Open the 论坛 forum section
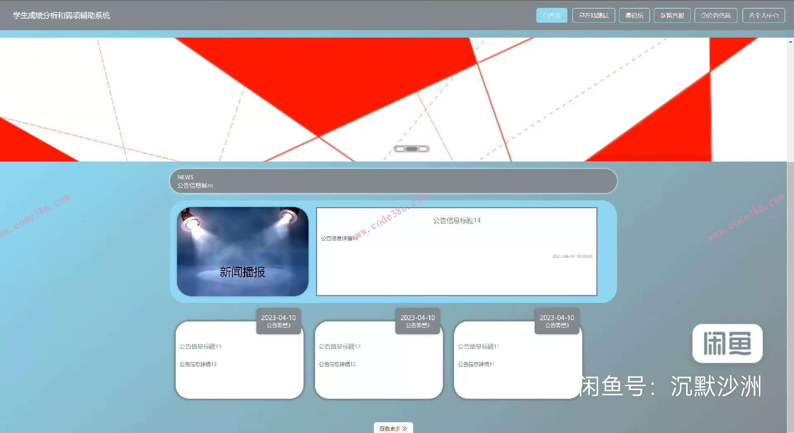The image size is (794, 433). (x=634, y=15)
